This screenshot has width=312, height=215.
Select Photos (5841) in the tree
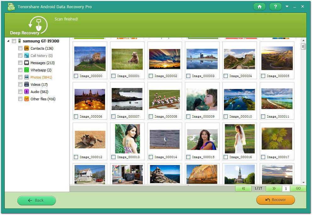(41, 77)
